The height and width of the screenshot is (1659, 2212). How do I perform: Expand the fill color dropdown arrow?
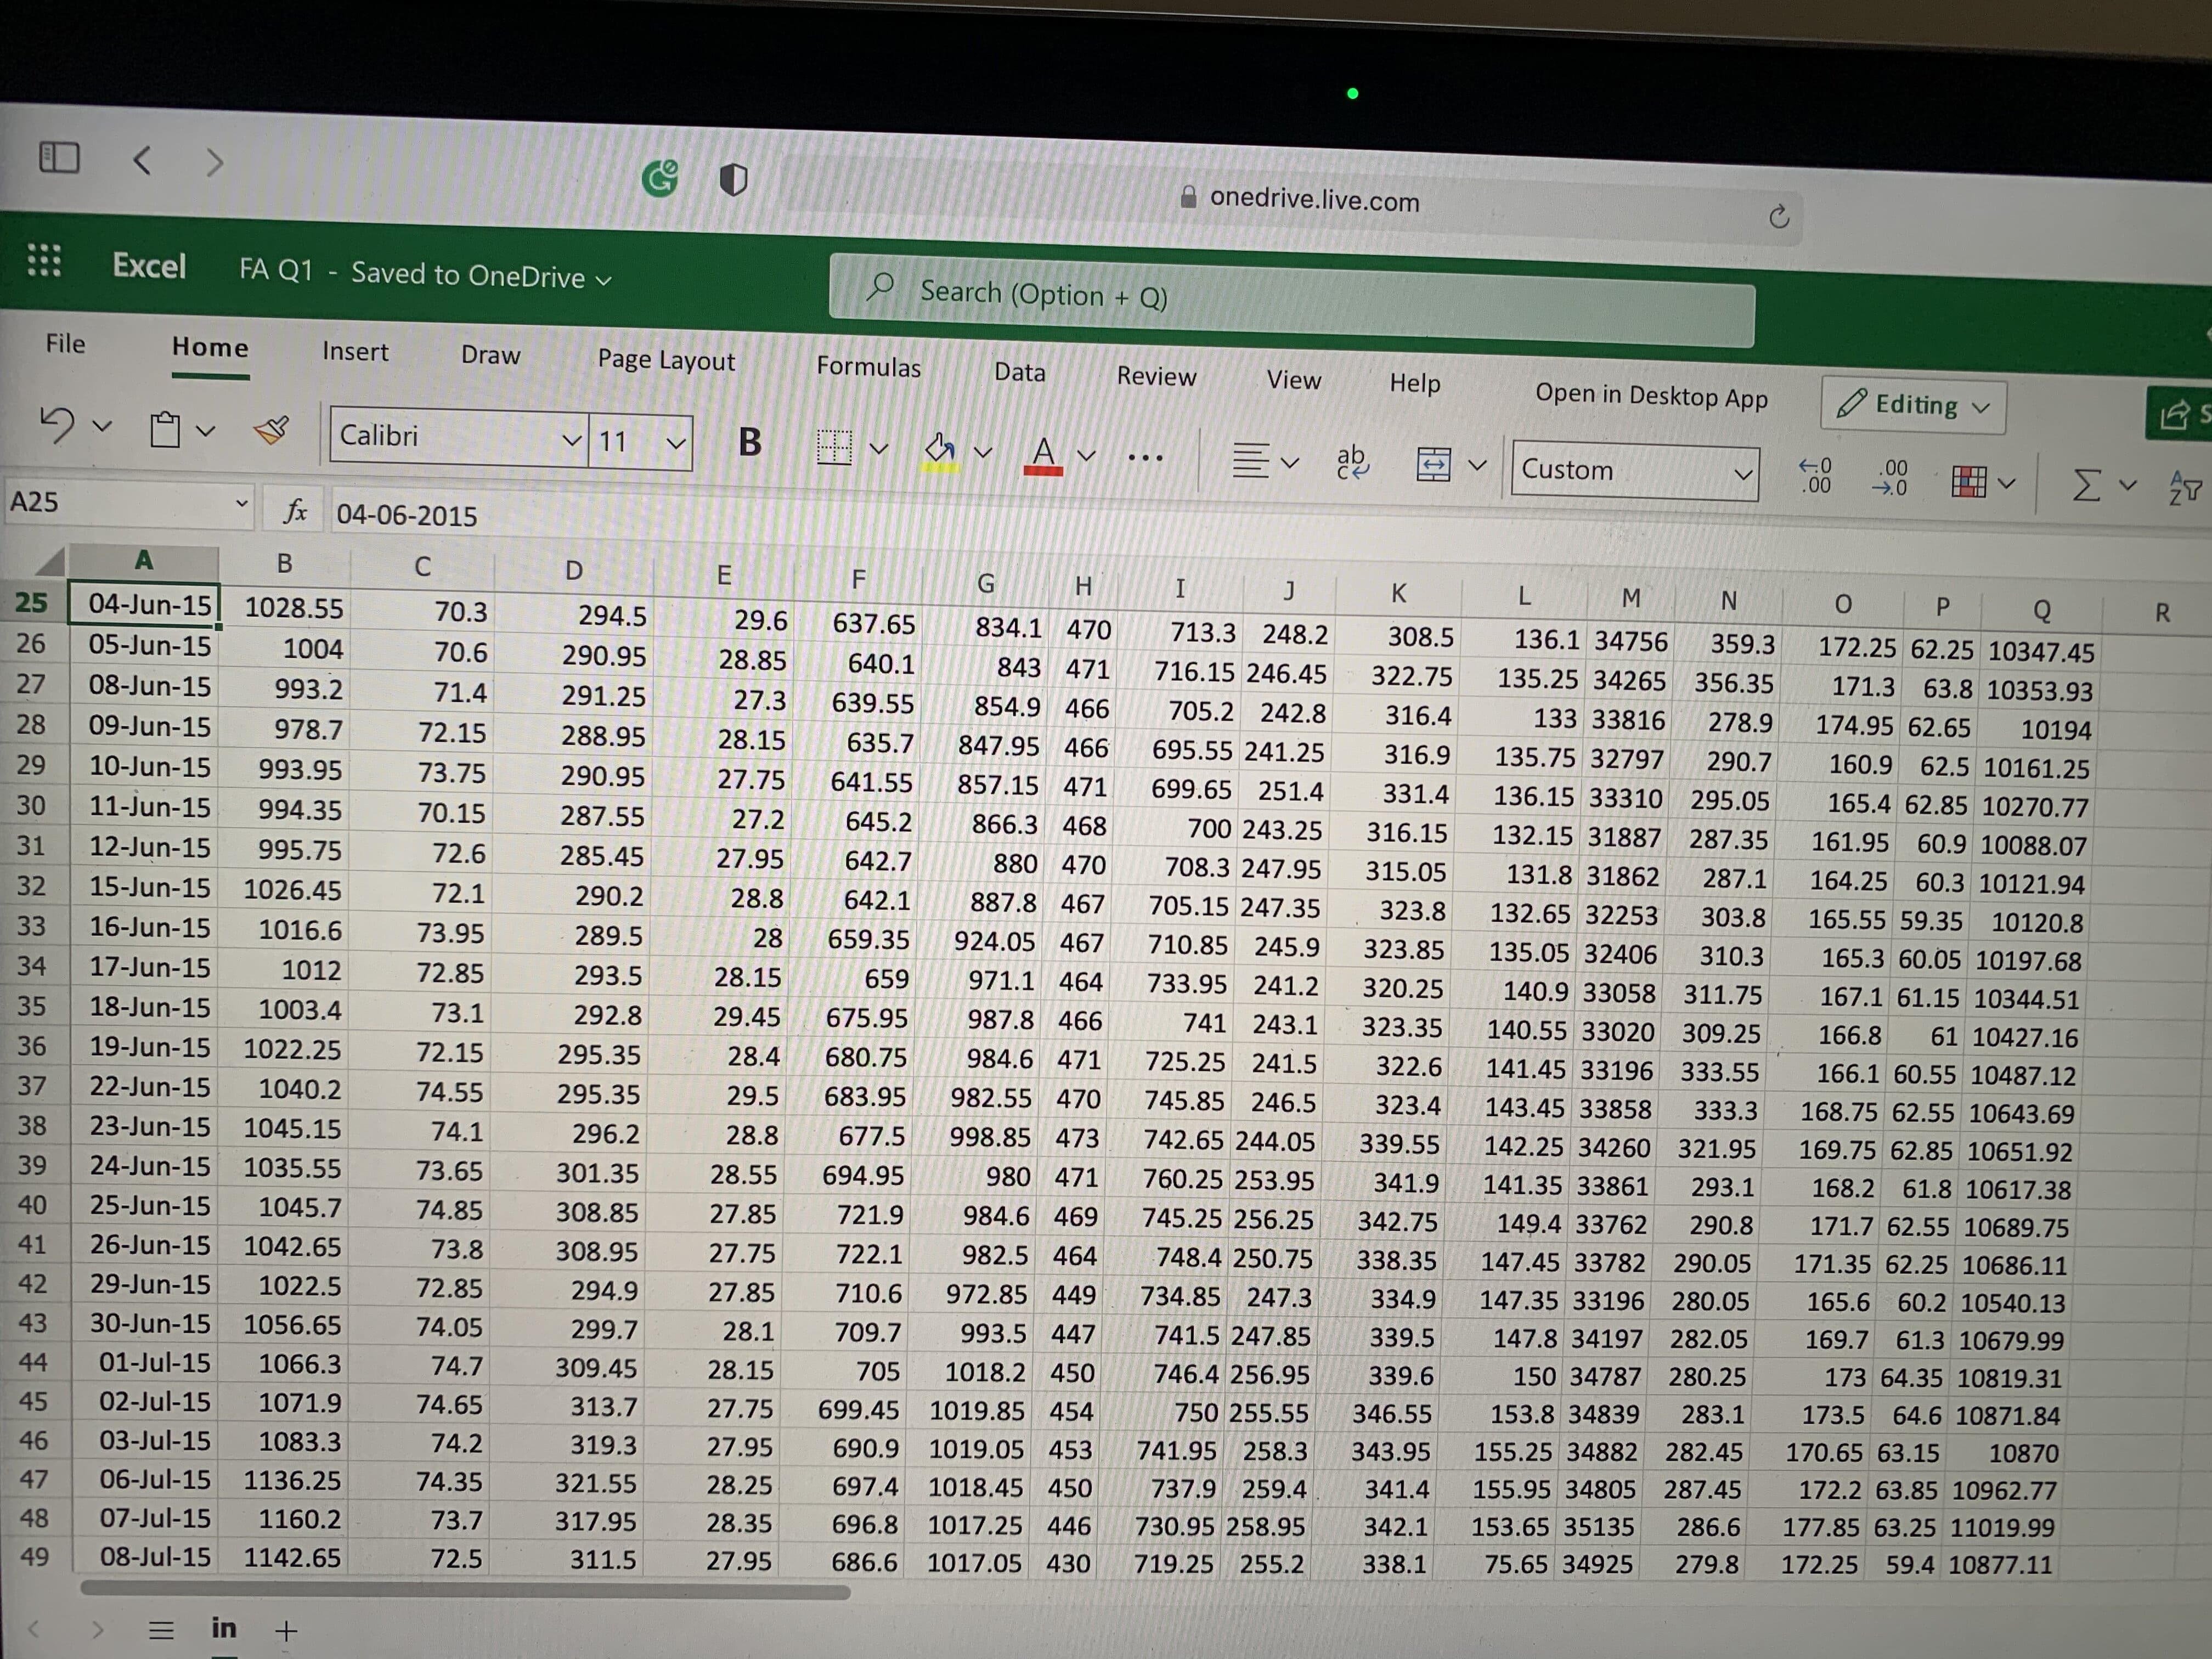click(x=984, y=452)
